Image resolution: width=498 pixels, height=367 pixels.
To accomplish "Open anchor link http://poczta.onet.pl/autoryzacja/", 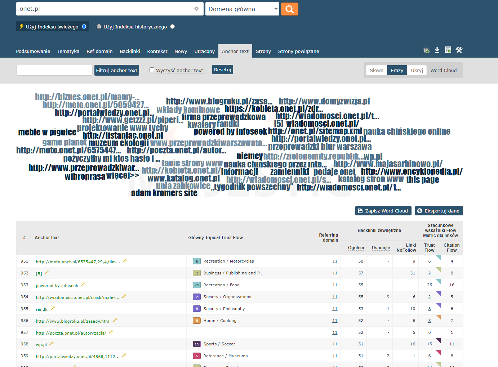I will pos(71,333).
